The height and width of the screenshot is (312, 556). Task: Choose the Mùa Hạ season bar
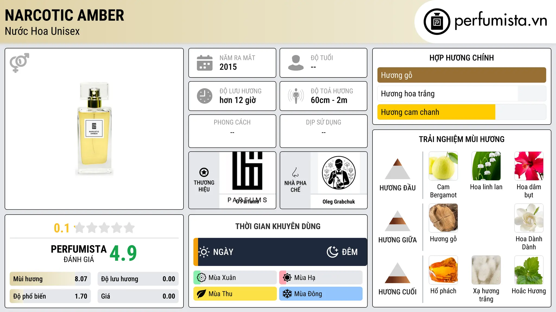pos(321,278)
